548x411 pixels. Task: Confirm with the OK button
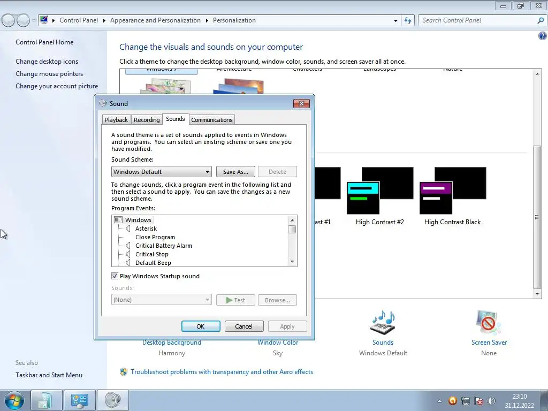(201, 326)
